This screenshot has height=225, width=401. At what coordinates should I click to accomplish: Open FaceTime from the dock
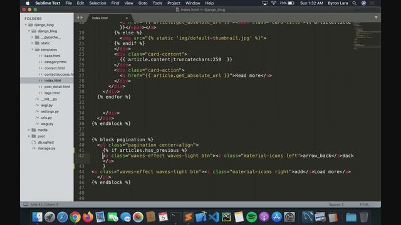pos(113,217)
